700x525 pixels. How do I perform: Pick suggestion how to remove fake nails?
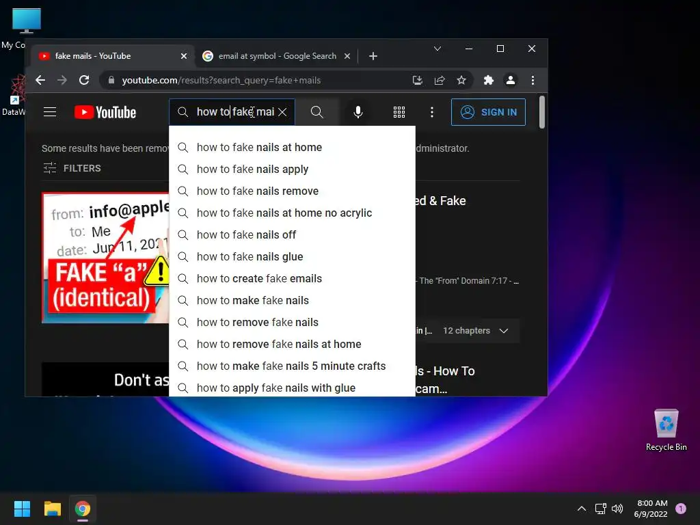pyautogui.click(x=292, y=323)
